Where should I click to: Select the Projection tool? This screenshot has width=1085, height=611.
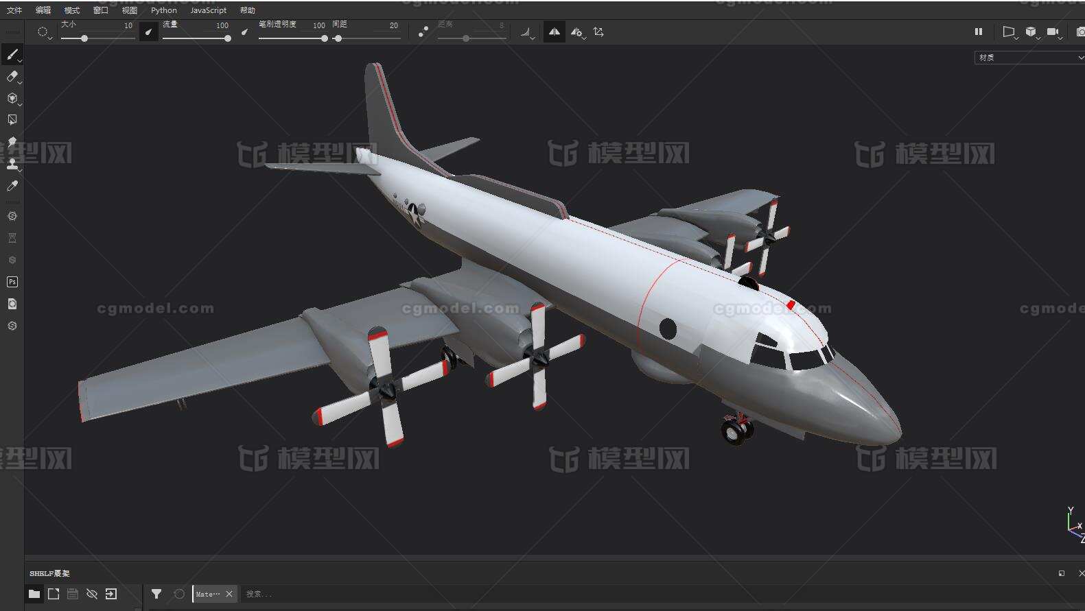(x=12, y=98)
